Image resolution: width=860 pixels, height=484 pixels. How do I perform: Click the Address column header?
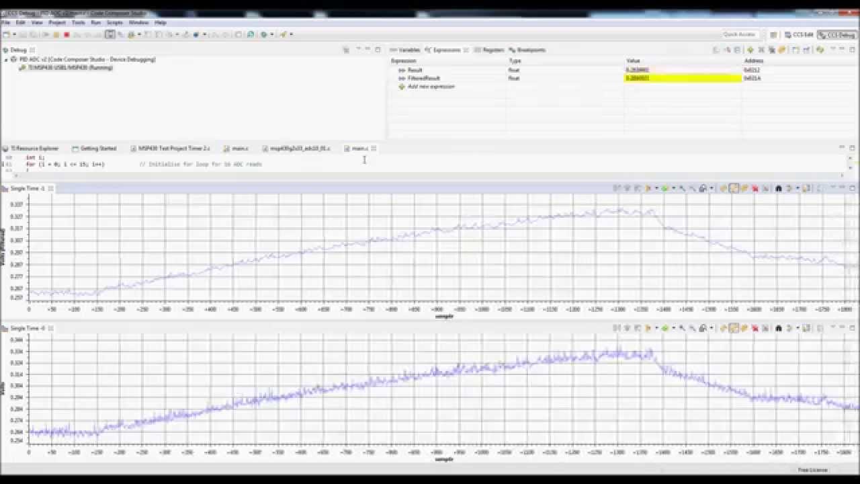tap(800, 61)
